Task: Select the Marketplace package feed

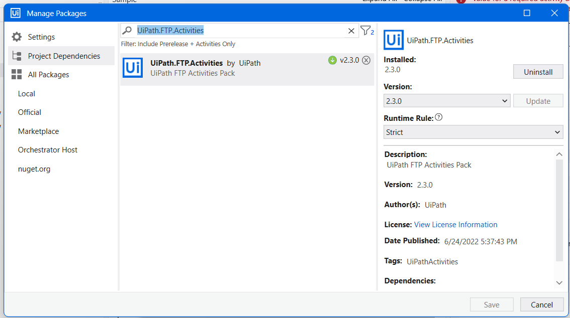Action: point(38,131)
